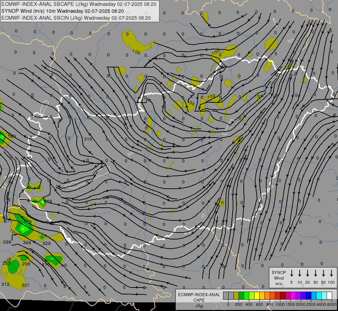338x311 pixels.
Task: Click the 600 tick label on color scale
Action: click(259, 304)
